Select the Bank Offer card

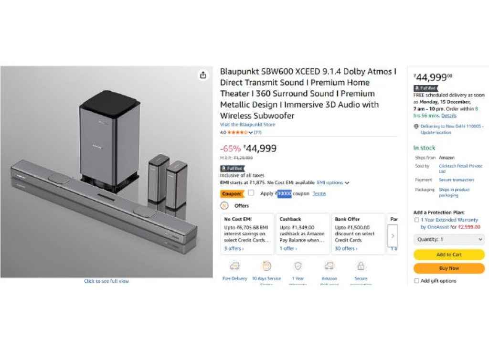pos(357,234)
